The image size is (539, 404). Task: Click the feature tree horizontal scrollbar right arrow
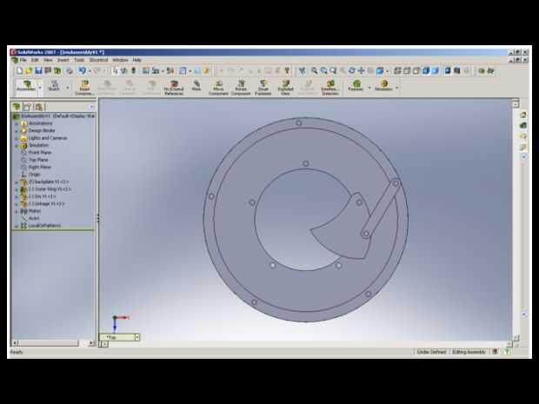pyautogui.click(x=90, y=343)
